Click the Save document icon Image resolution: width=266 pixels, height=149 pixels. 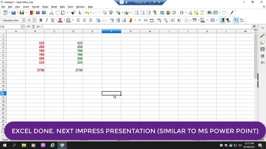tap(22, 13)
